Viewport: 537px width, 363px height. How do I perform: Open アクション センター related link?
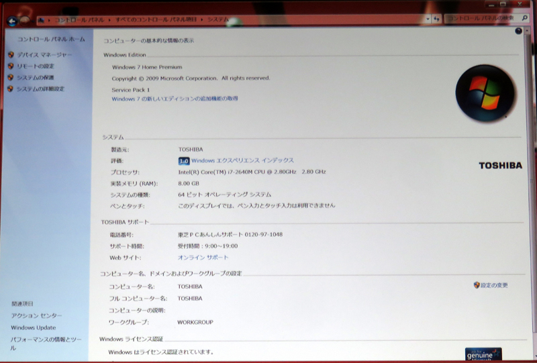click(x=36, y=316)
